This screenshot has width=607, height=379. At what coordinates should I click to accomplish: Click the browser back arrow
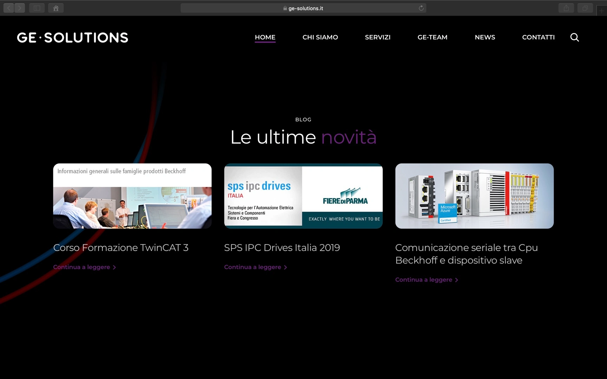(x=9, y=8)
